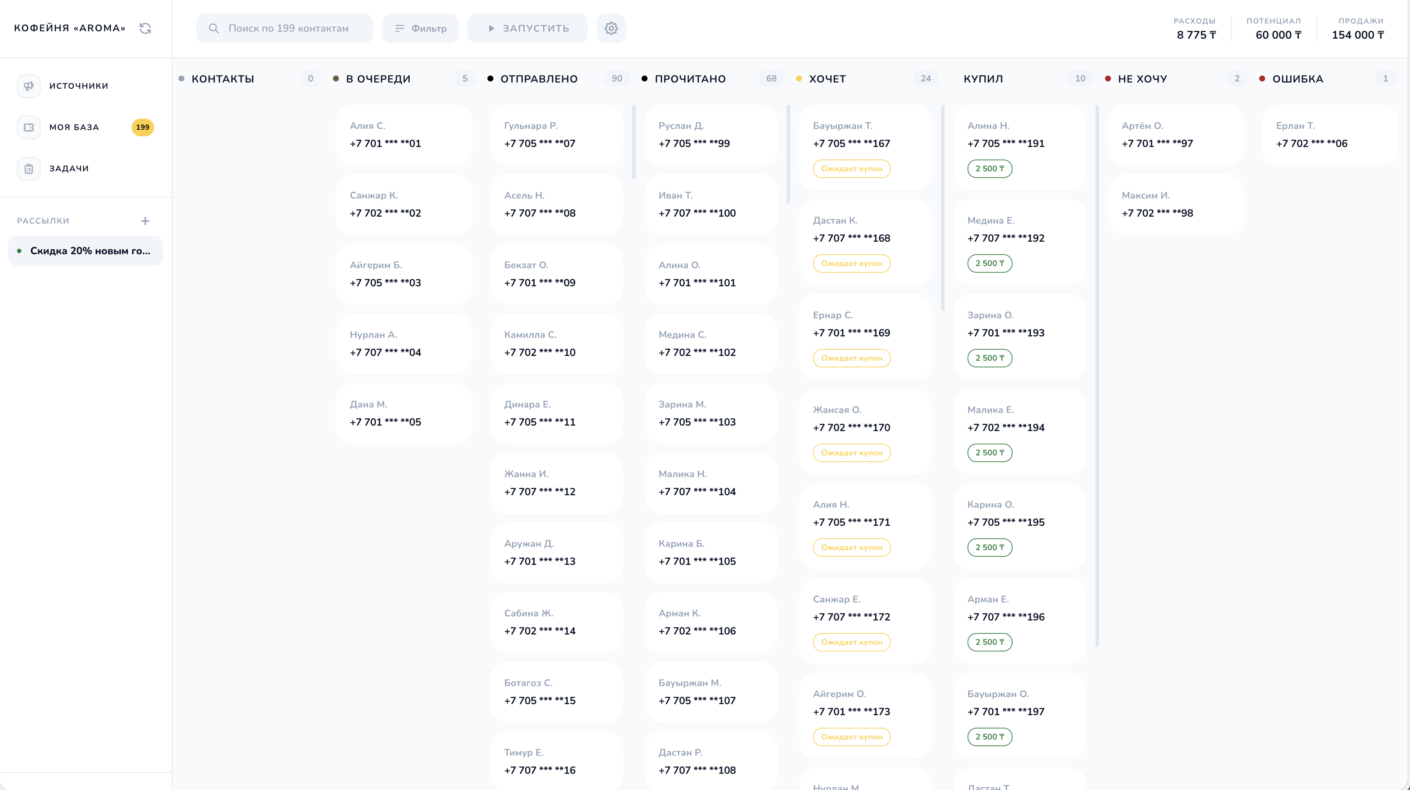Open the Алия С. contact card
Screen dimensions: 1410x790
[x=404, y=135]
